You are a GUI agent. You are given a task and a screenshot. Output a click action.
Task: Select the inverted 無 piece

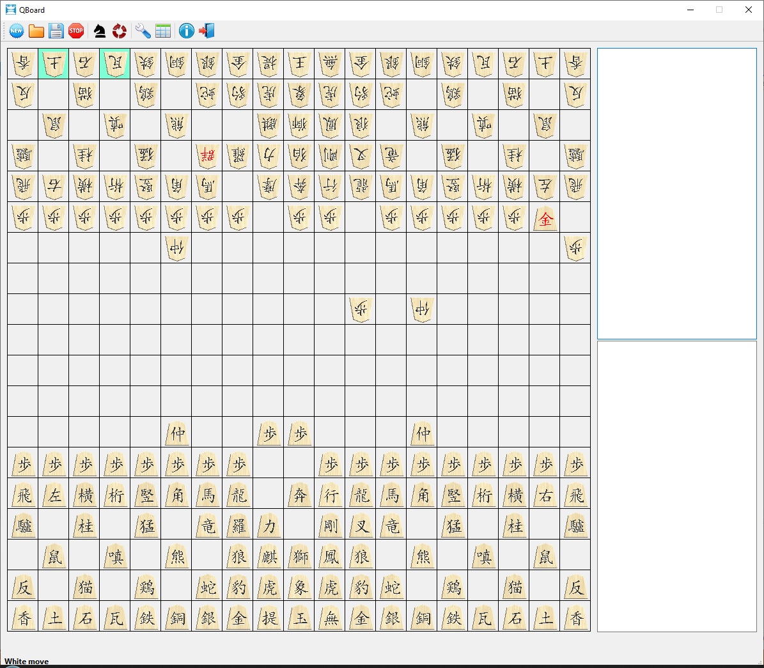330,63
